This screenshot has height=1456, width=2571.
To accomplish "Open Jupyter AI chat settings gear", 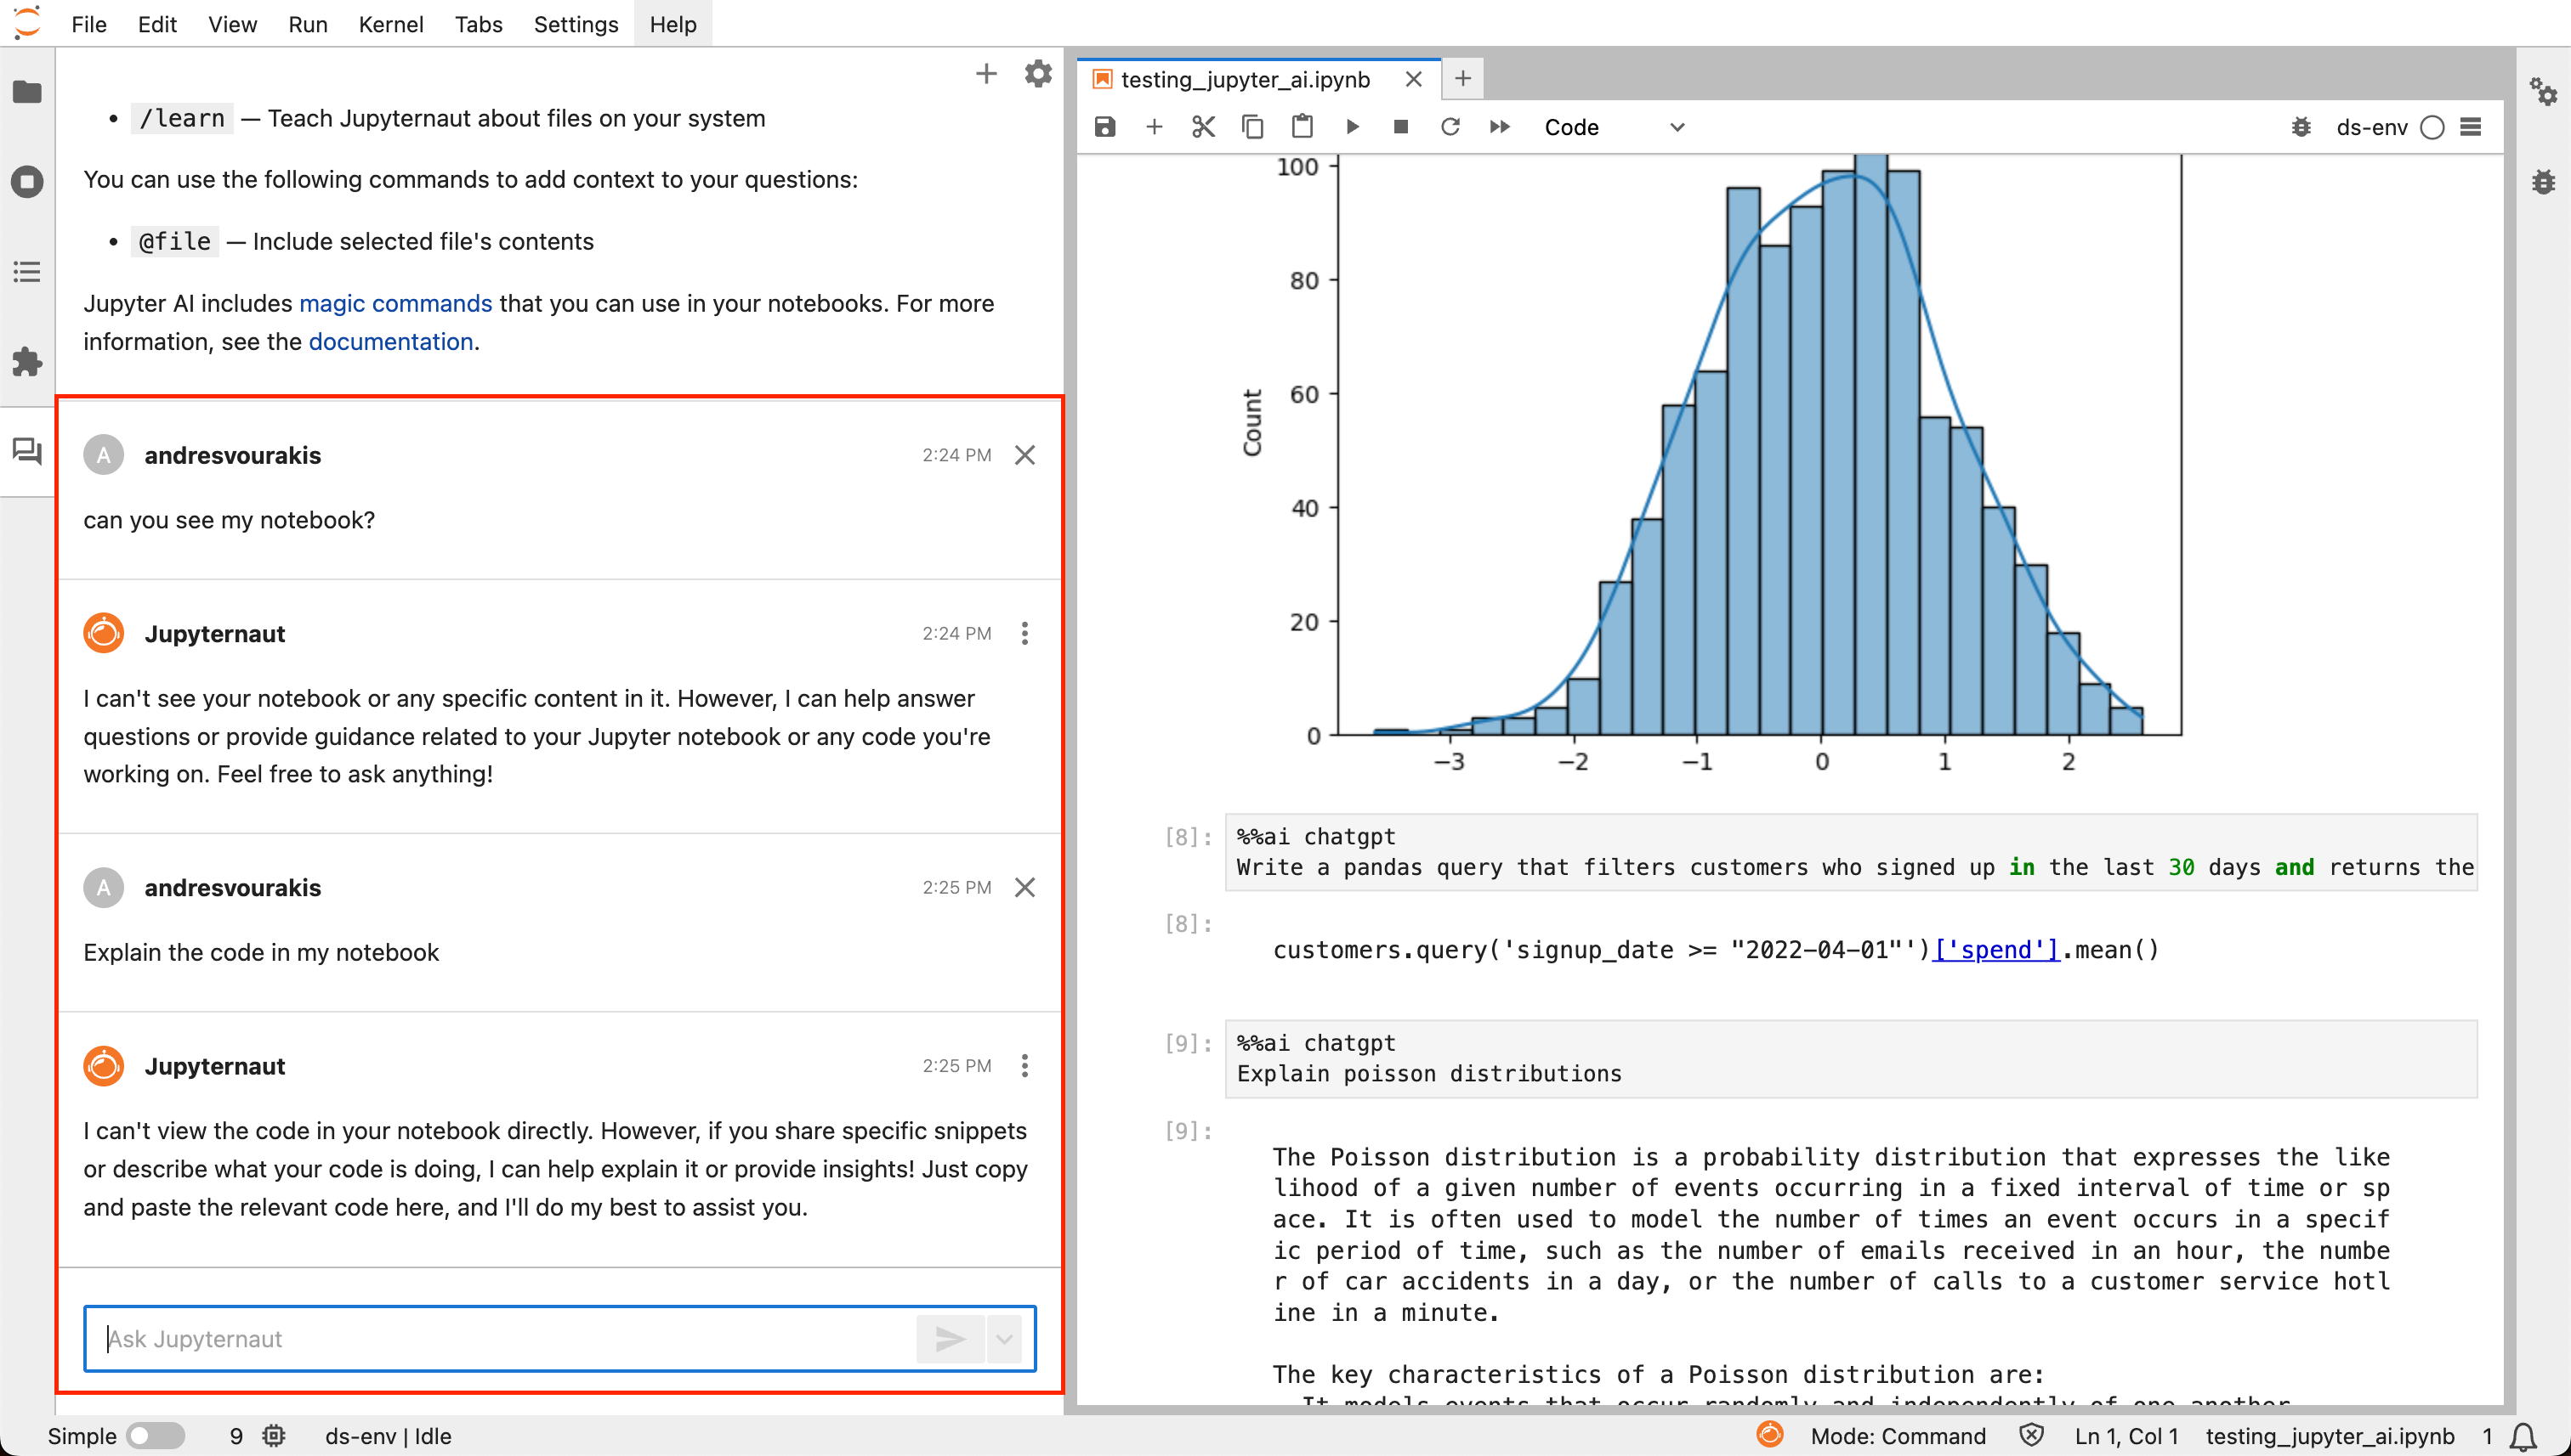I will [x=1038, y=74].
